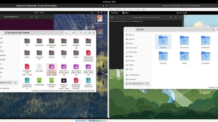Select the EnvioAutomatico folder
This screenshot has height=122, width=218.
(51, 43)
